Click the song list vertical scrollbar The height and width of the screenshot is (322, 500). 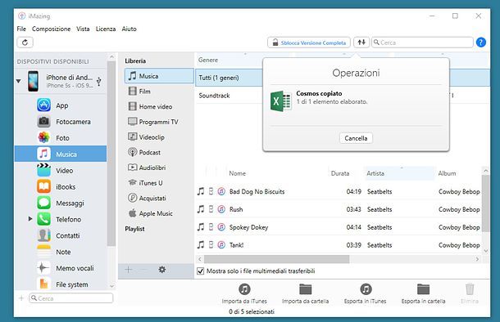point(485,203)
